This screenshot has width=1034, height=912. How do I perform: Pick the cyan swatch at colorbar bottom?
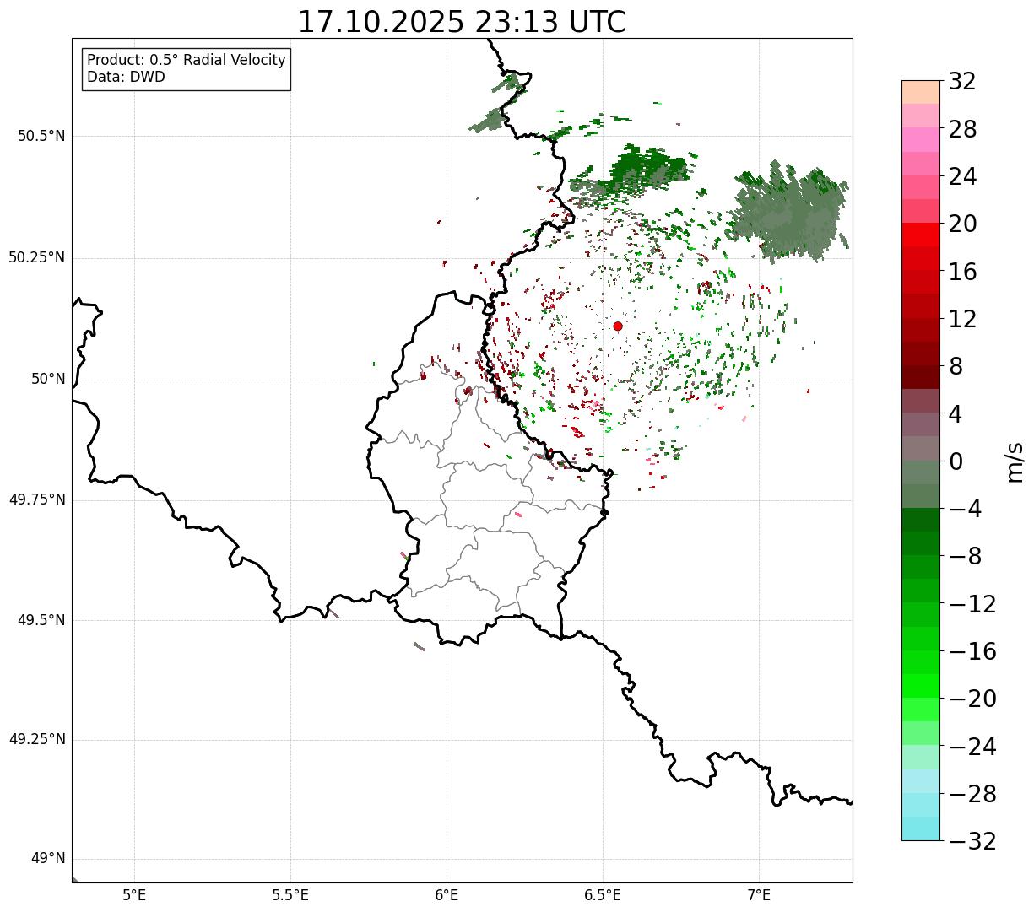(x=921, y=828)
